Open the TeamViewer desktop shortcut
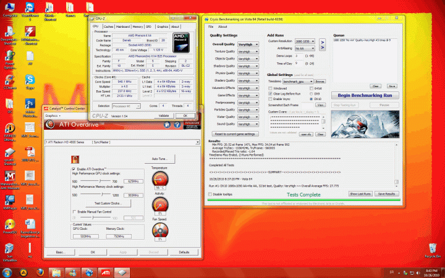The height and width of the screenshot is (278, 445). [30, 11]
